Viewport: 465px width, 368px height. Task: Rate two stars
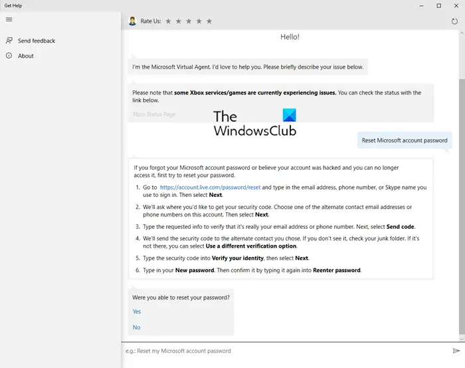179,21
